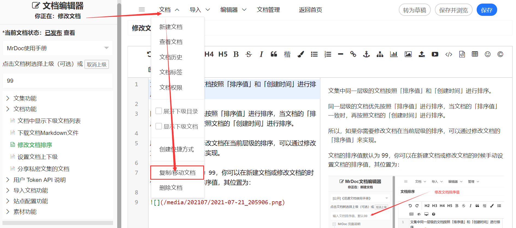This screenshot has height=228, width=516.
Task: Click the blue 保存 button
Action: (486, 10)
